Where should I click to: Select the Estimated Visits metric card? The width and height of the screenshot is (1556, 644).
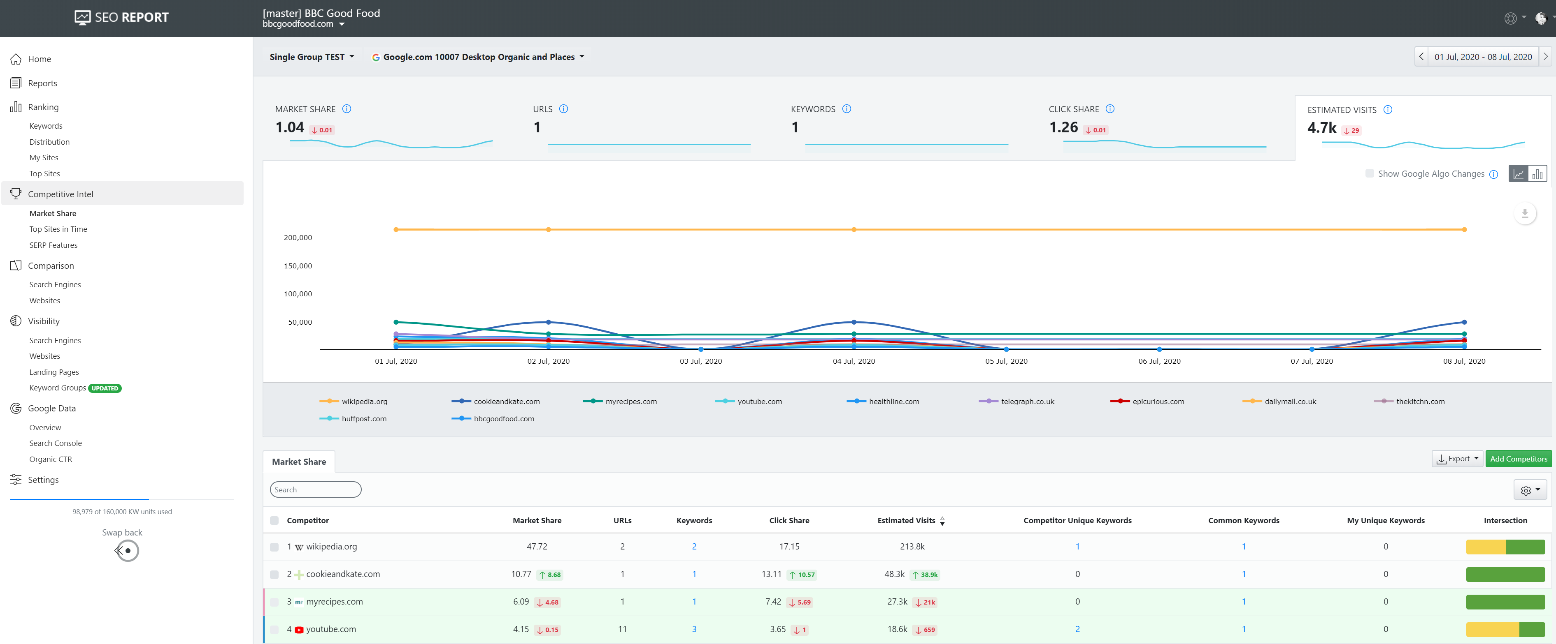(x=1423, y=128)
